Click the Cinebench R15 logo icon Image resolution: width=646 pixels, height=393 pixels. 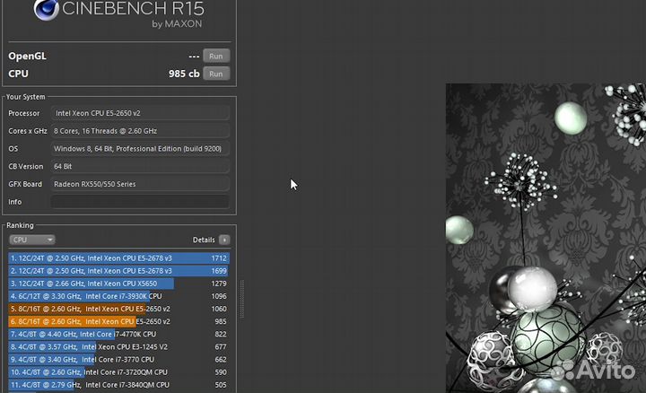pos(46,10)
